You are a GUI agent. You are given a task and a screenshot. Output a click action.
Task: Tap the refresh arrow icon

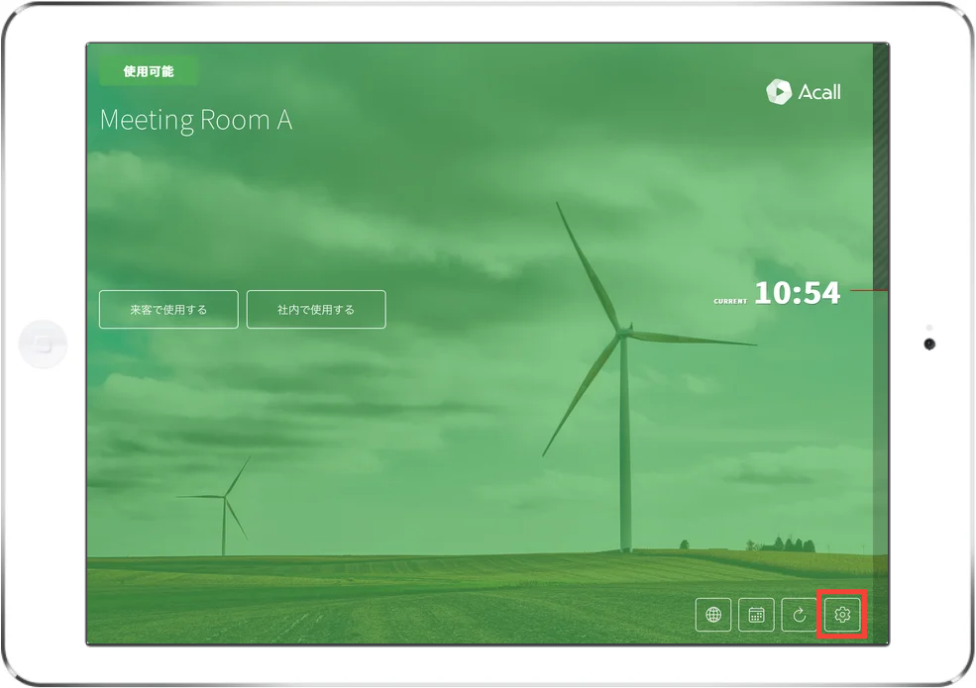[800, 615]
